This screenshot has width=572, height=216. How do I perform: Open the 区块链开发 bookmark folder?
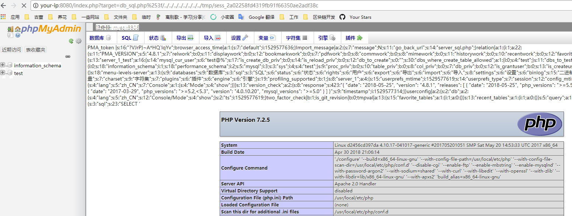click(319, 17)
